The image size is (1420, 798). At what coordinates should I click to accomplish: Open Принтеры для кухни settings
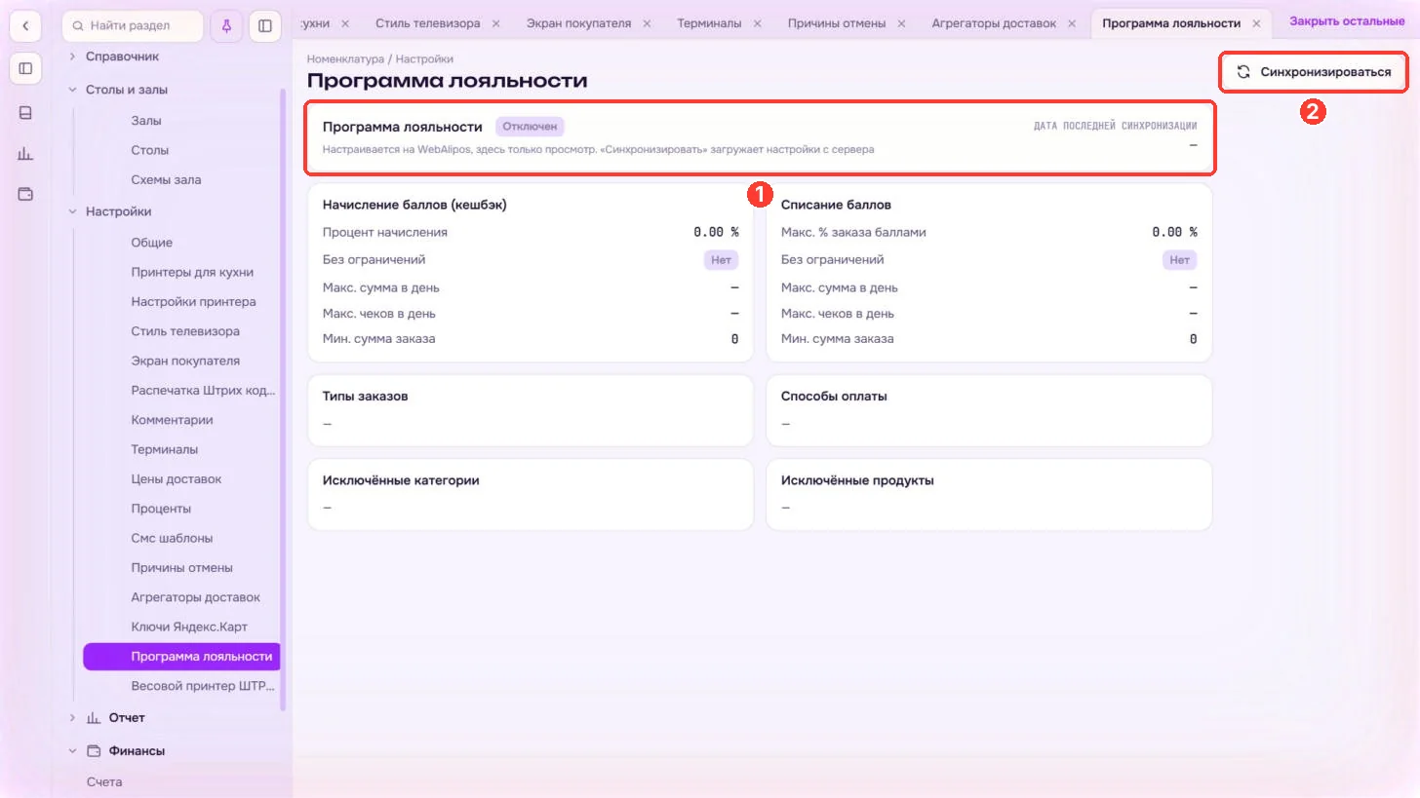192,273
